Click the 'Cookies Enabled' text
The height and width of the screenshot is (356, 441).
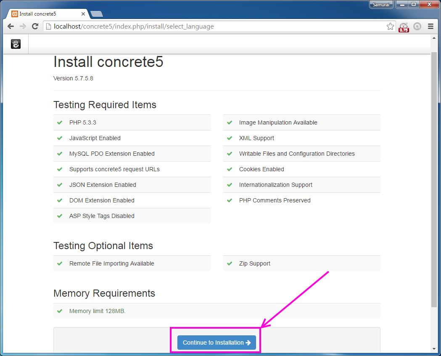pyautogui.click(x=261, y=169)
